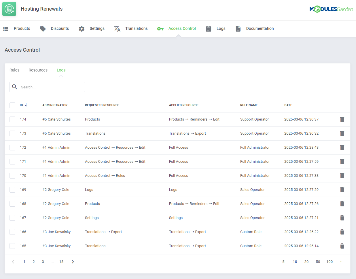Delete log entry 170
Viewport: 356px width, 279px height.
(x=342, y=176)
